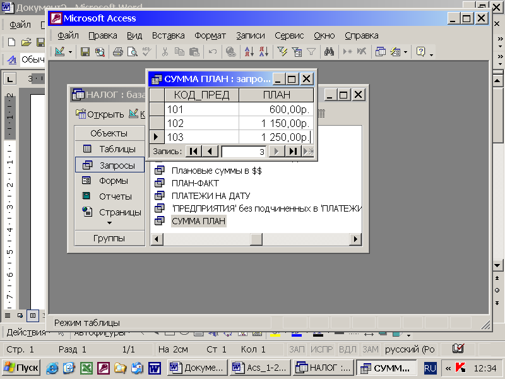Image resolution: width=505 pixels, height=379 pixels.
Task: Click the Paste icon in Access toolbar
Action: click(x=194, y=52)
